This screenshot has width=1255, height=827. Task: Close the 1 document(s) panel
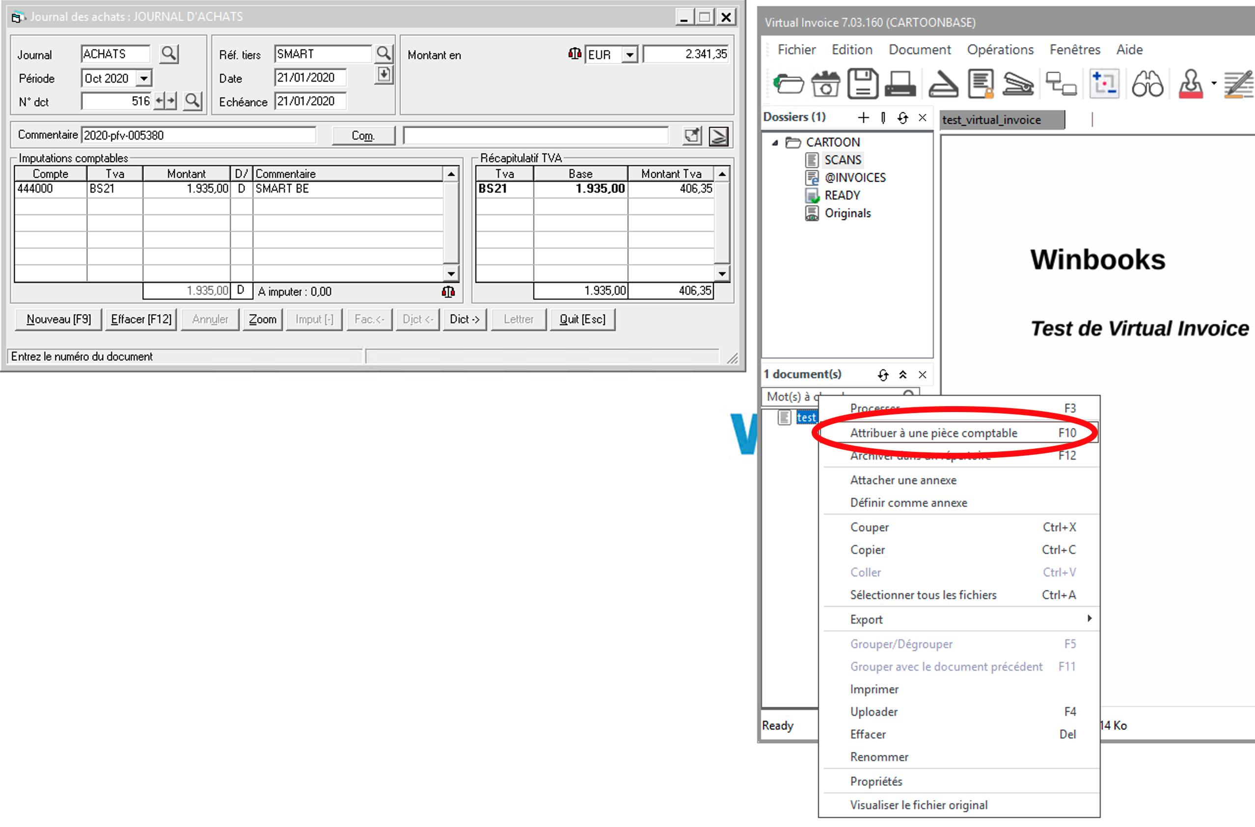point(922,375)
